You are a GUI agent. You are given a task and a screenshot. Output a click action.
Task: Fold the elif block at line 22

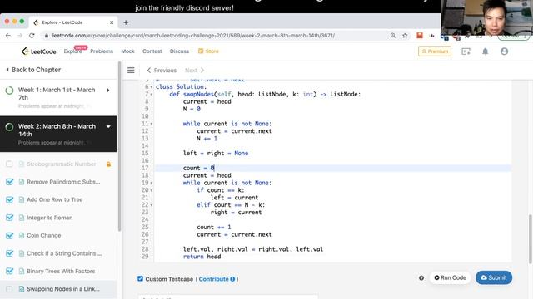tap(152, 205)
